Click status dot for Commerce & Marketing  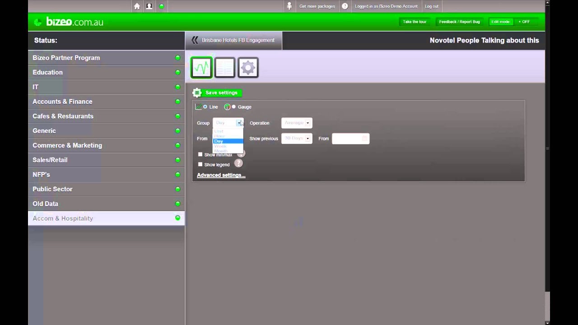click(x=177, y=145)
